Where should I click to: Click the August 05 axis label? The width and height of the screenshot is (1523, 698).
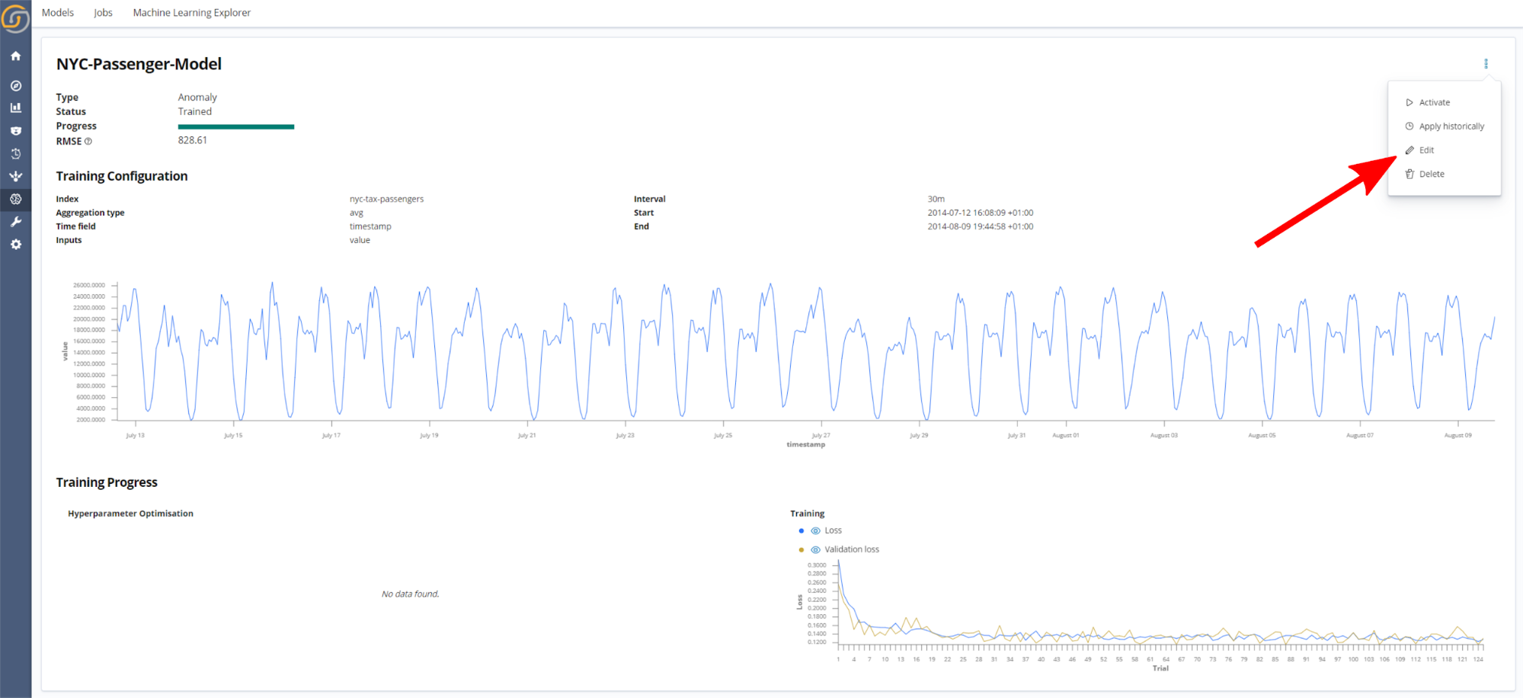[1262, 435]
